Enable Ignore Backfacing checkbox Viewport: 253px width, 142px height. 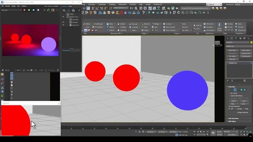click(x=230, y=96)
